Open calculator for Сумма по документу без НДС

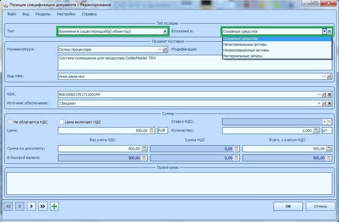tap(144, 149)
